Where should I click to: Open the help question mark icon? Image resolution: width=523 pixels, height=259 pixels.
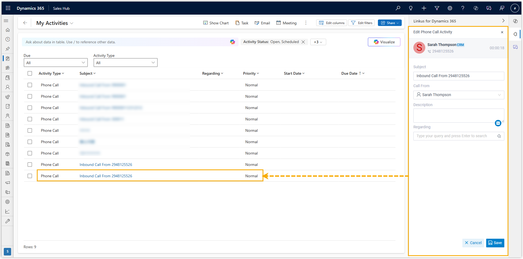click(x=463, y=8)
